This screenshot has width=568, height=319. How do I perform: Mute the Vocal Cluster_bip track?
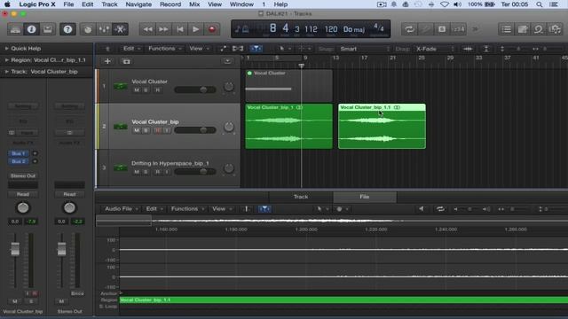137,130
